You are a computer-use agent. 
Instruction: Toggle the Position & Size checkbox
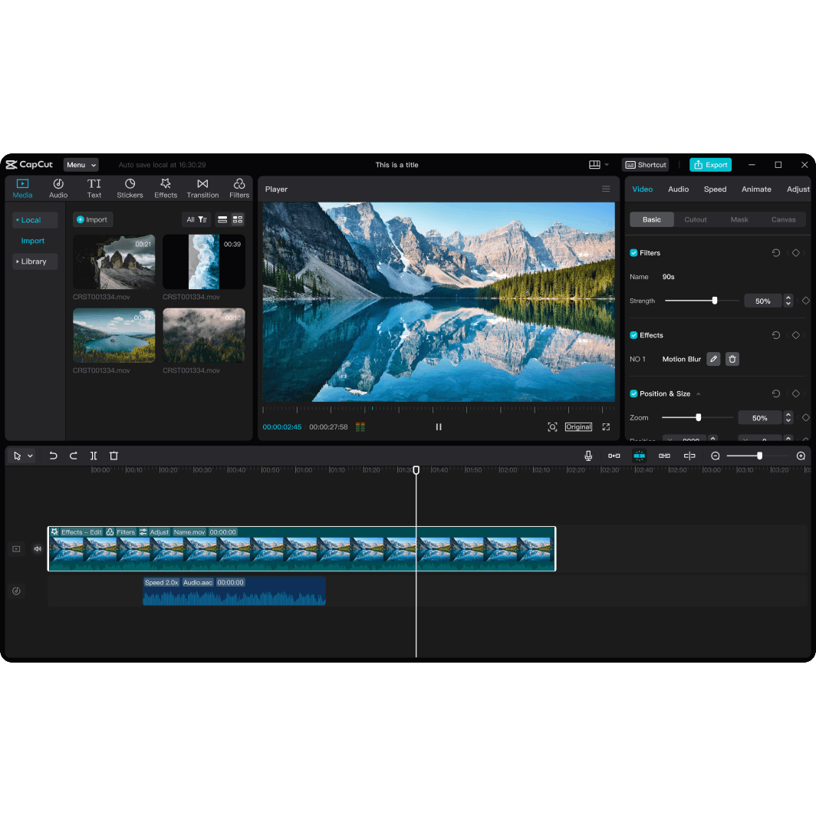click(633, 393)
